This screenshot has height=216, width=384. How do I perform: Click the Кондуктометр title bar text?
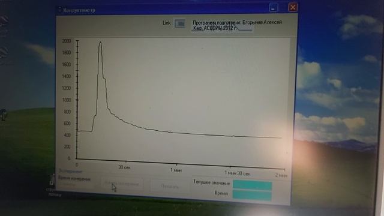coord(79,11)
